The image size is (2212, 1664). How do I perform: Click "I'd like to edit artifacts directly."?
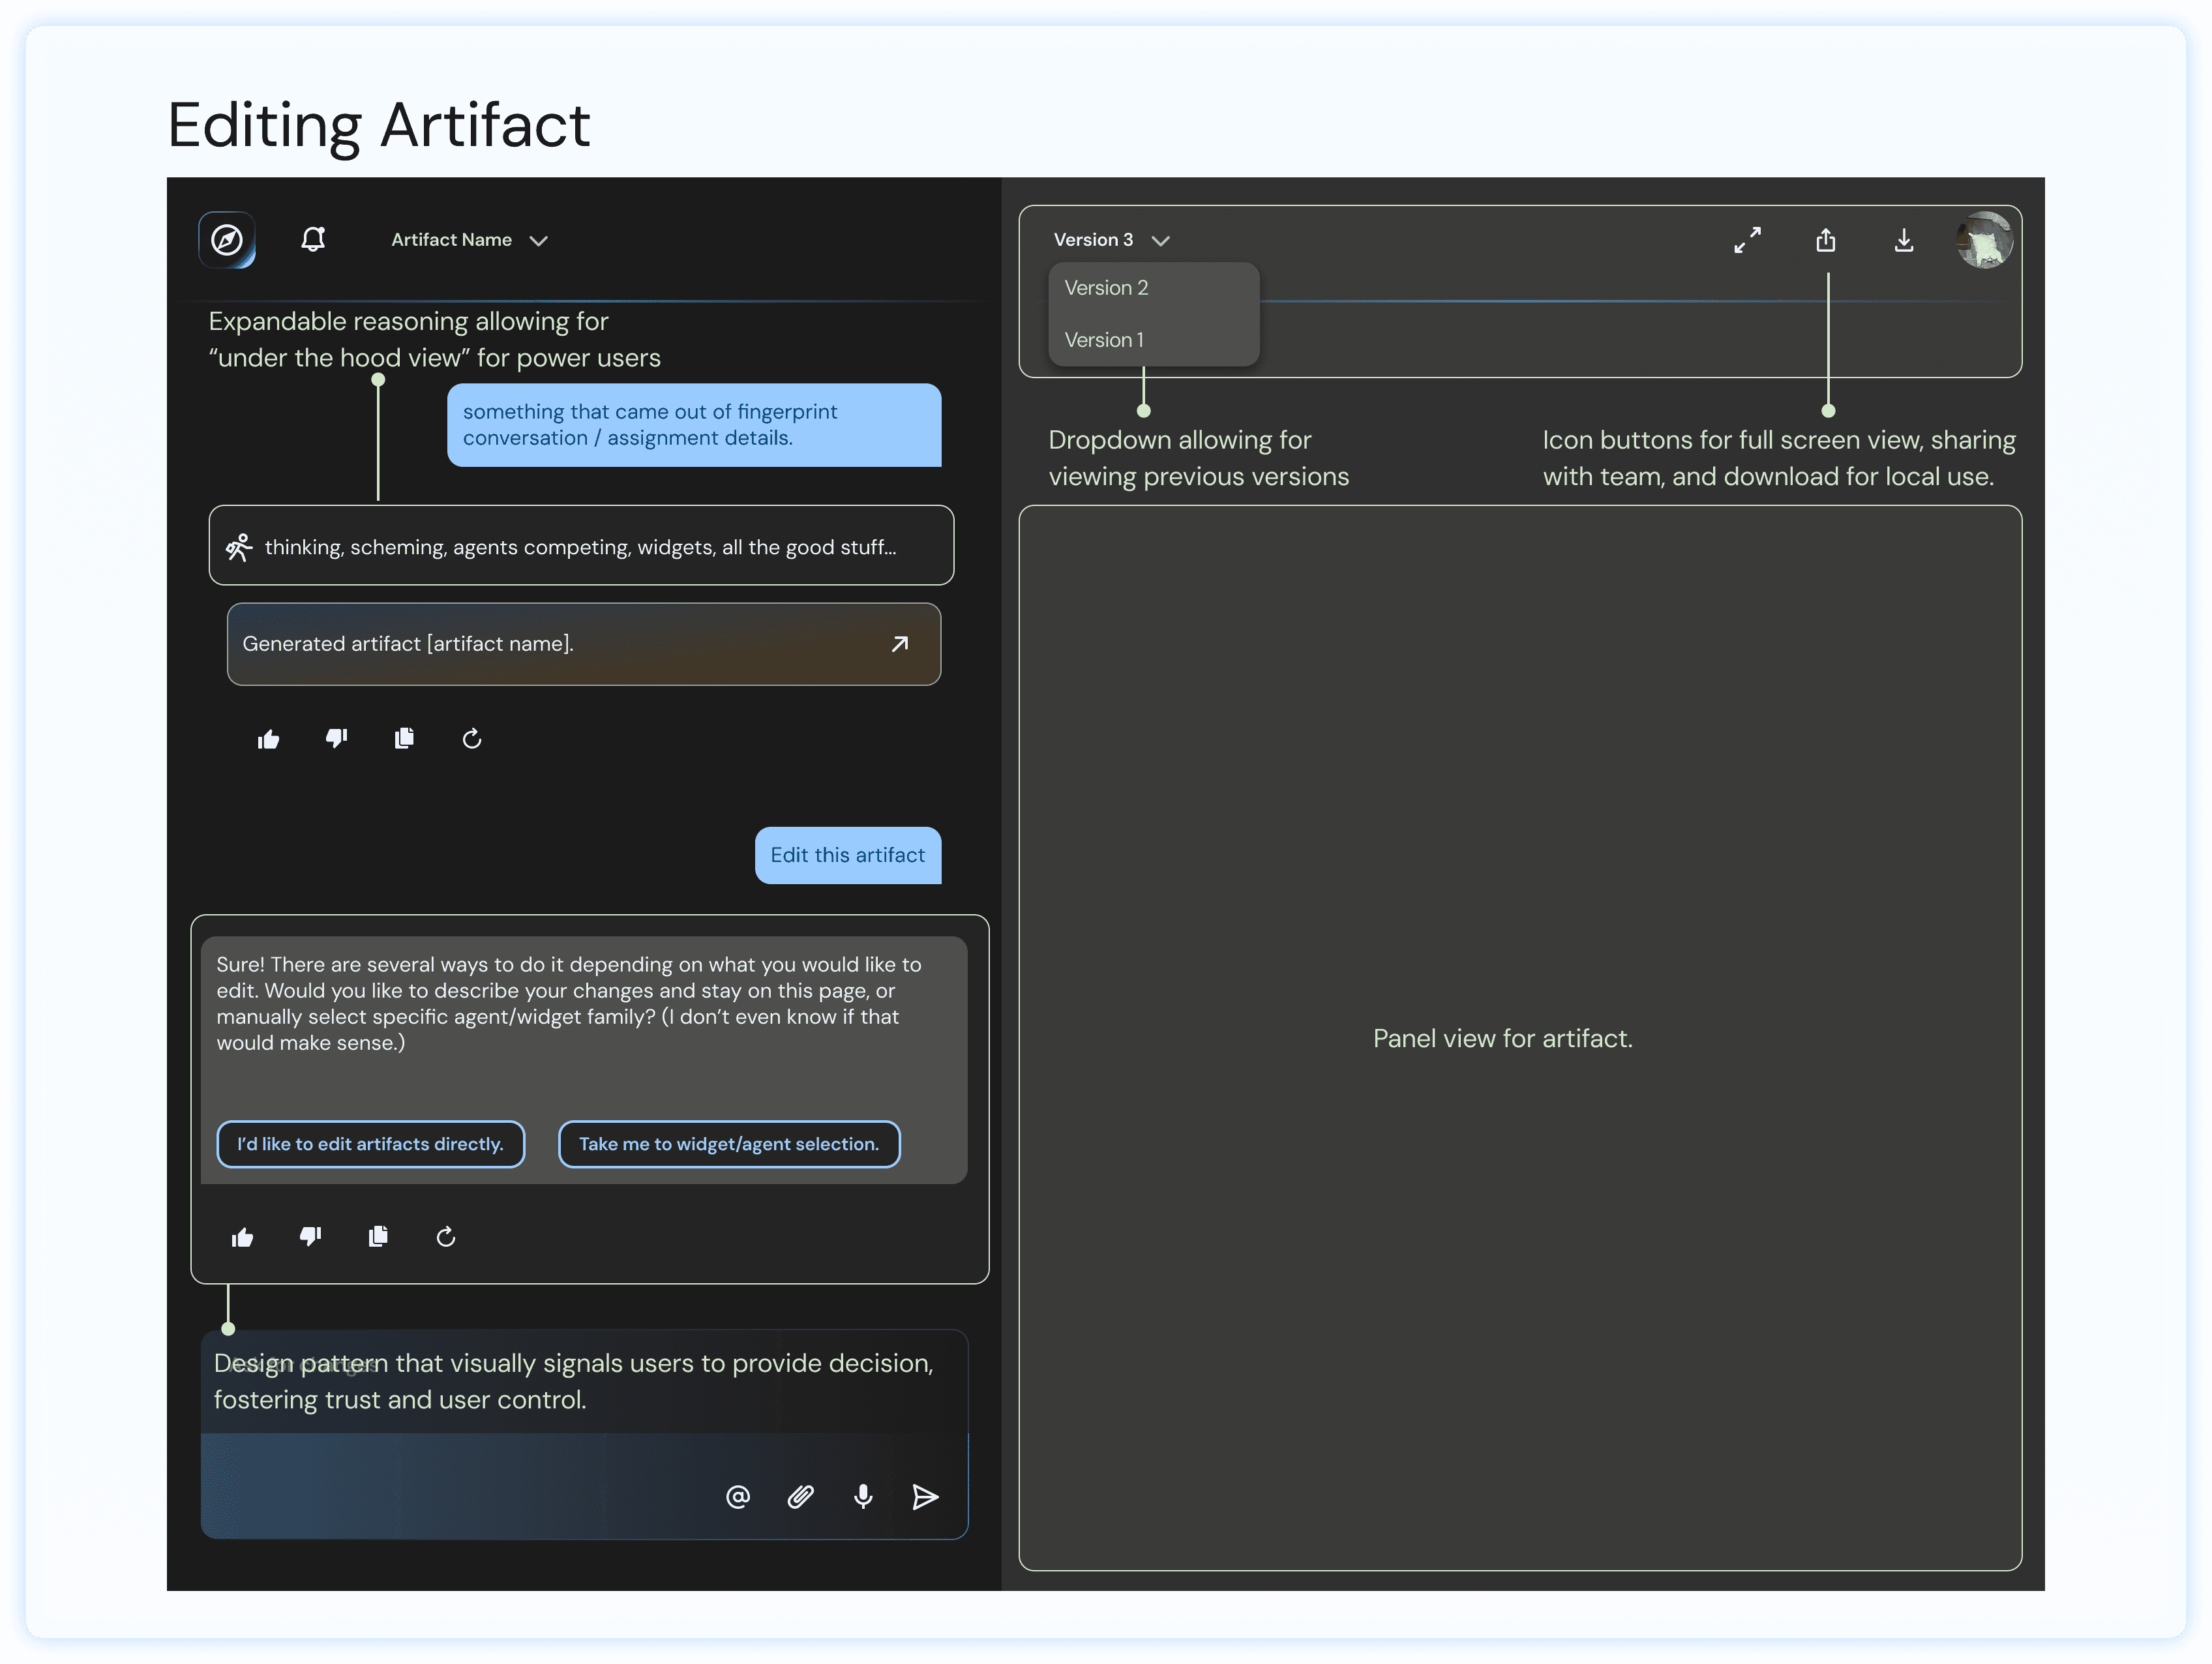[x=370, y=1144]
